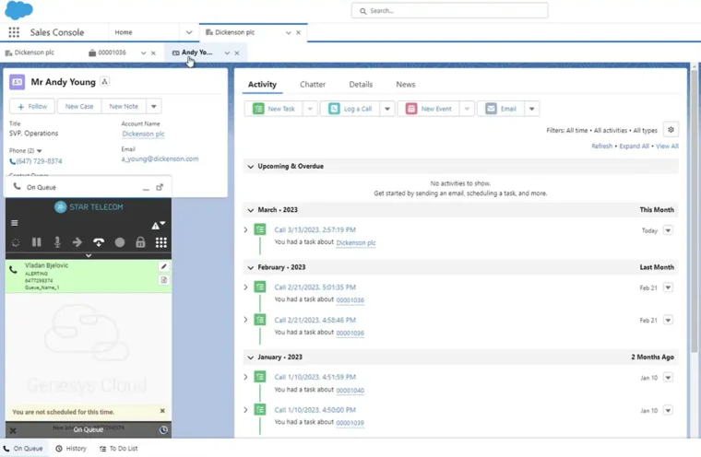Click the Email activity button
Screen dimensions: 701x457
501,109
